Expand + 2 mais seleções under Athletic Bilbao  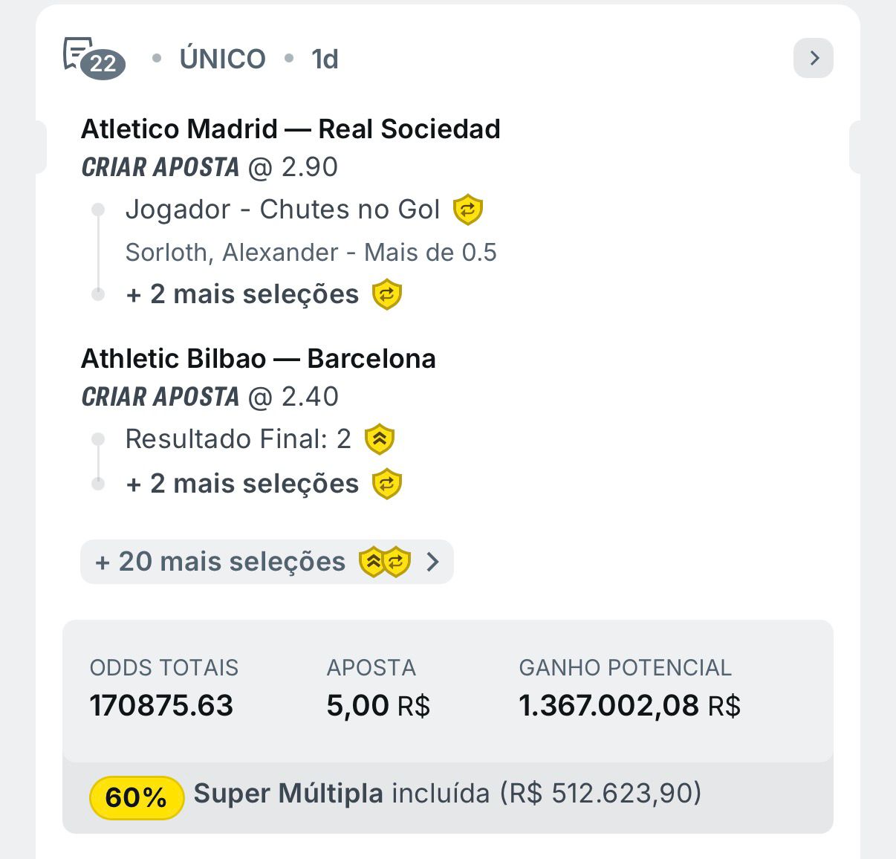242,484
